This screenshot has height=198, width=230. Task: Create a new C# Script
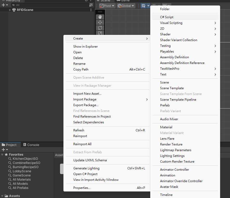pos(185,17)
